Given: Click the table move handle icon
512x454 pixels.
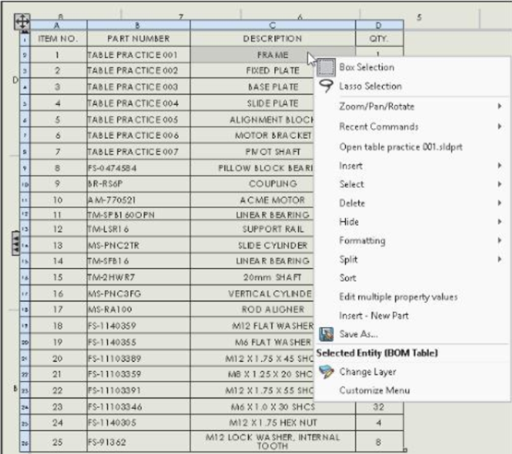Looking at the screenshot, I should click(x=22, y=22).
